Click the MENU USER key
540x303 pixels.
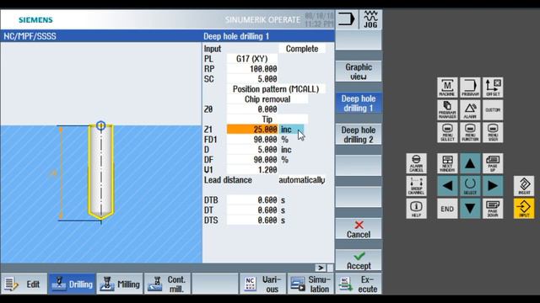(493, 132)
